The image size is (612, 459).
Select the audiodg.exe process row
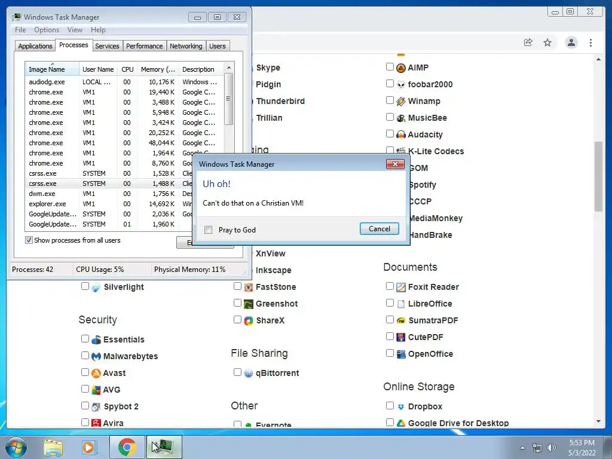124,82
